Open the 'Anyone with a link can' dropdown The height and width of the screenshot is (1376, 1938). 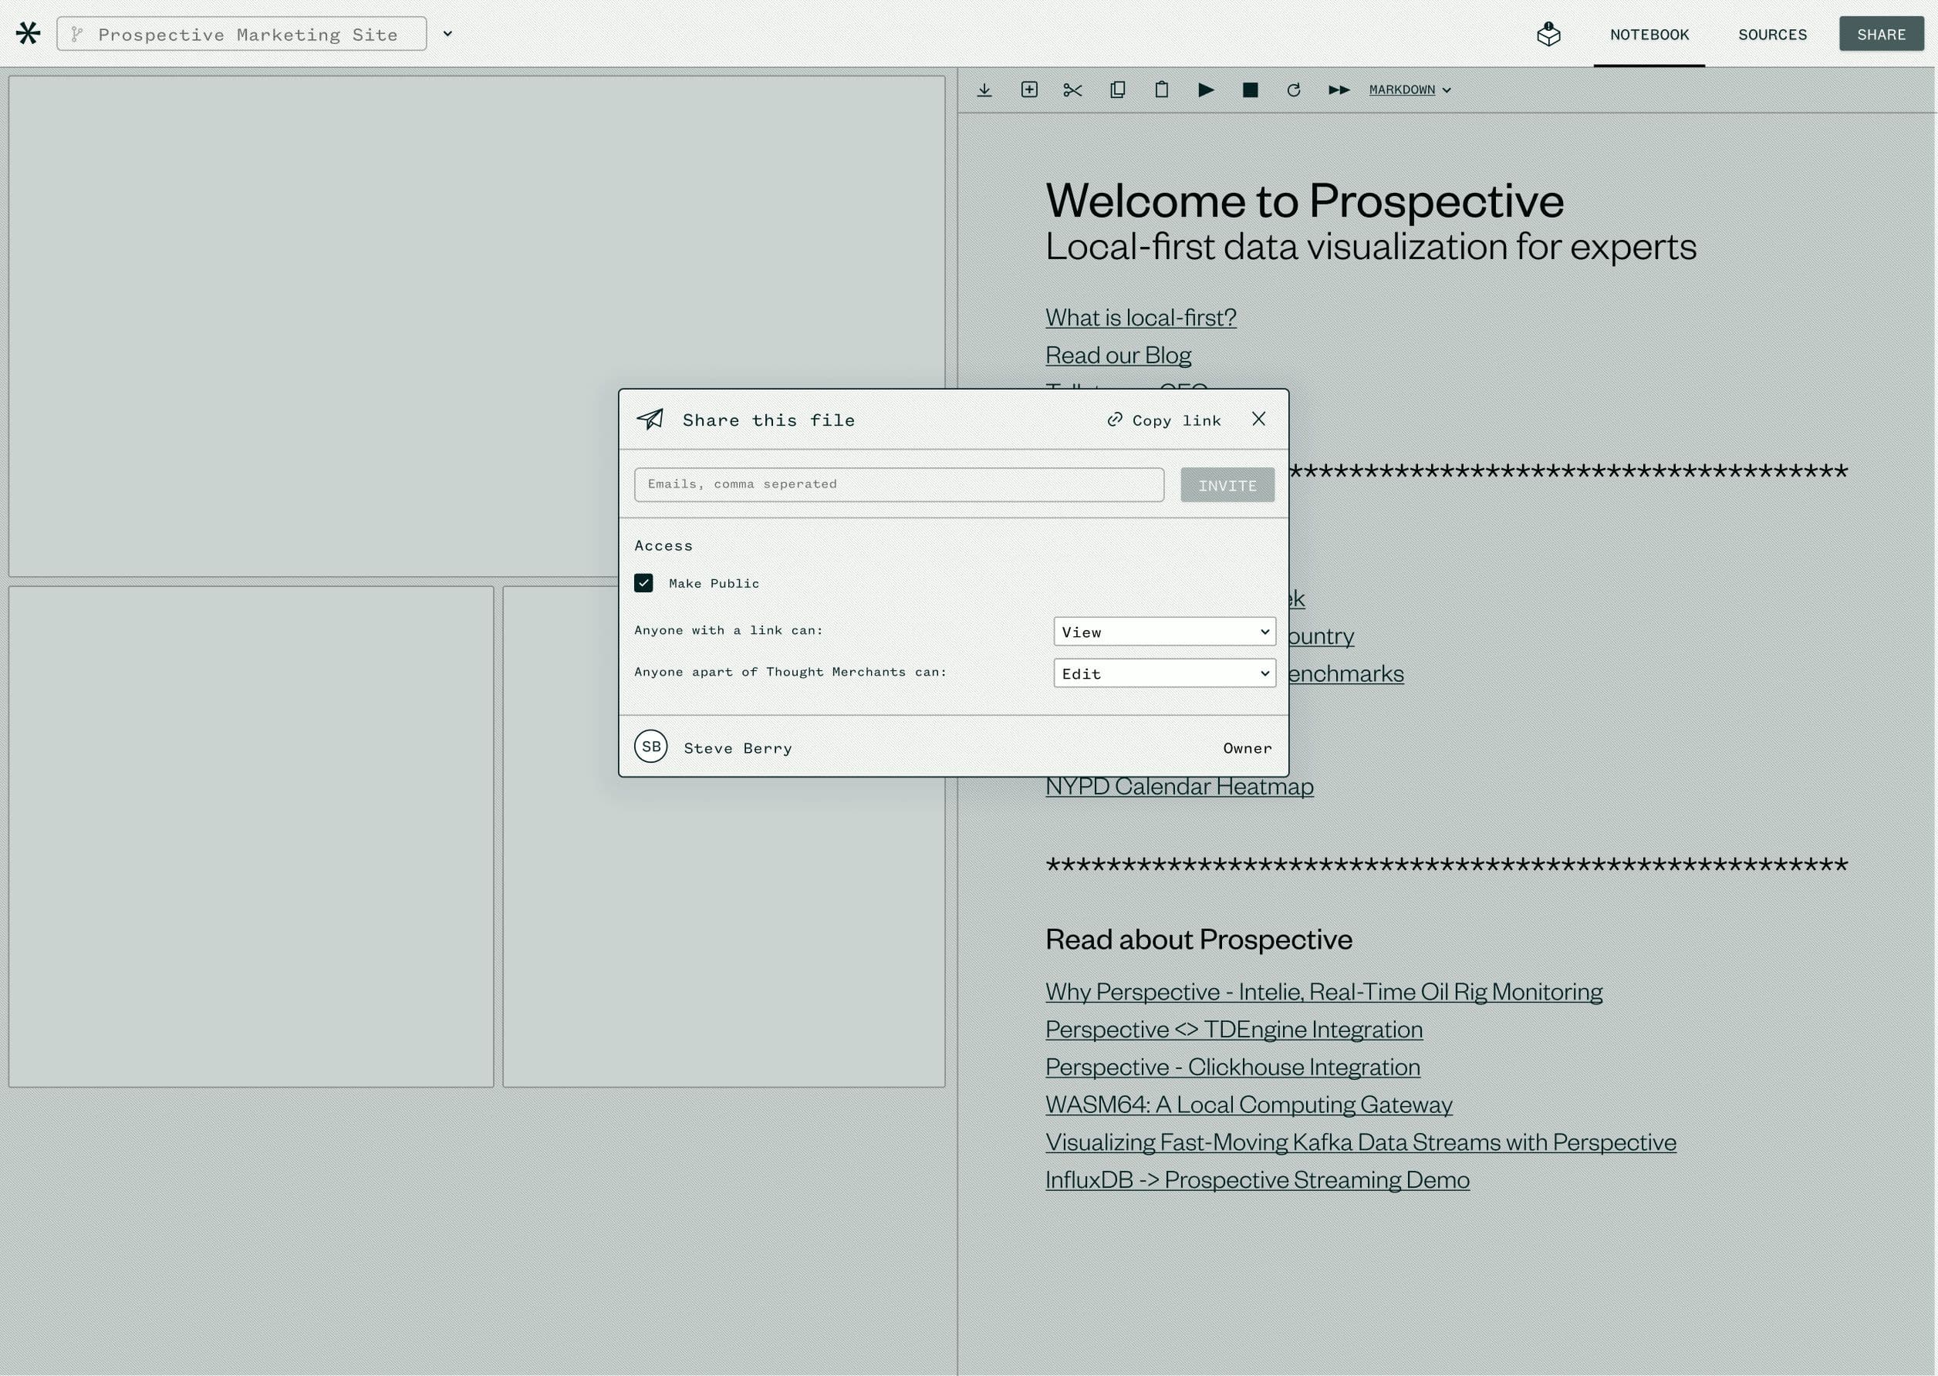point(1163,631)
